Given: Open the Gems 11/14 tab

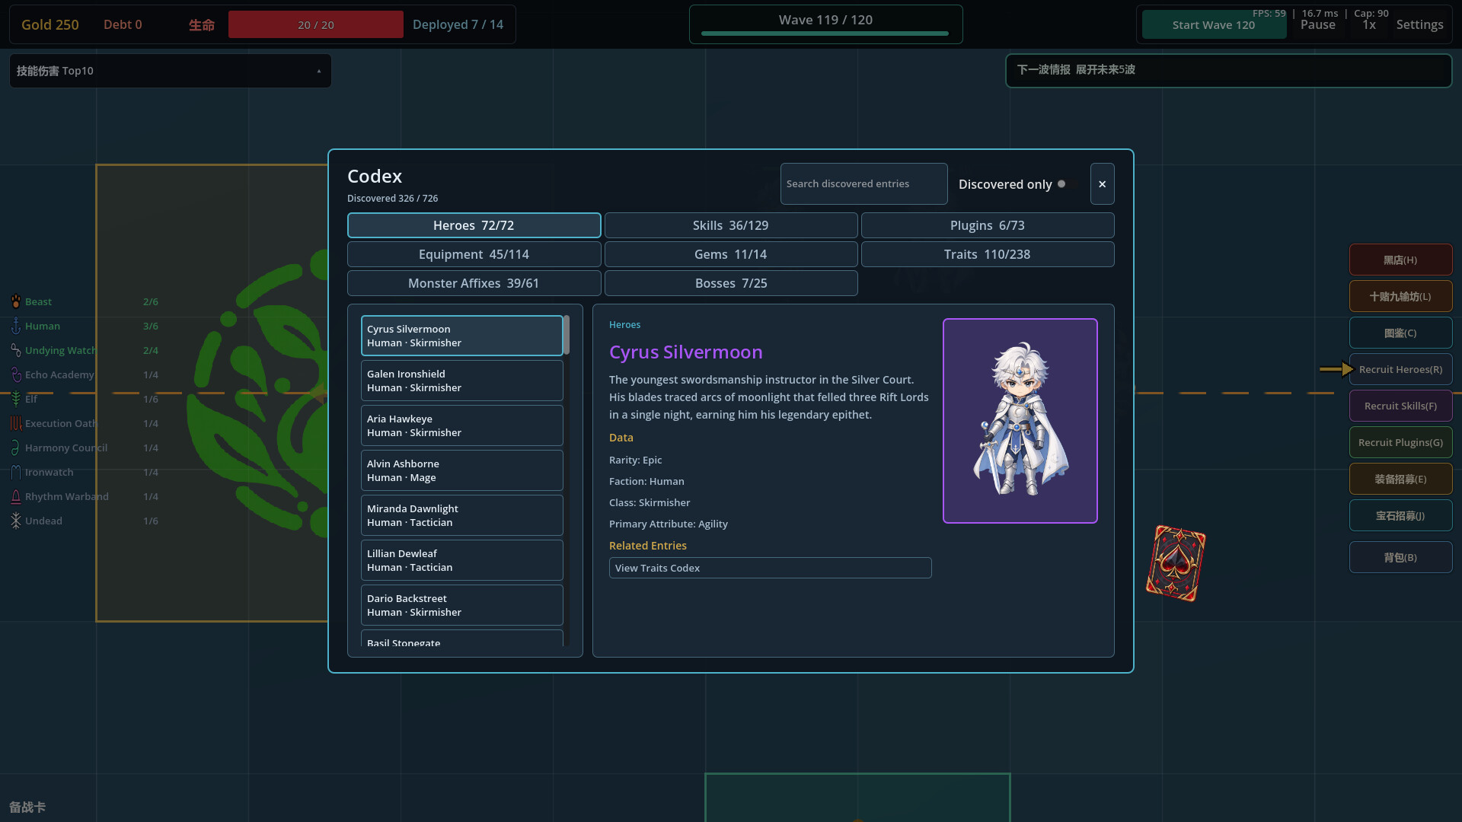Looking at the screenshot, I should [731, 254].
